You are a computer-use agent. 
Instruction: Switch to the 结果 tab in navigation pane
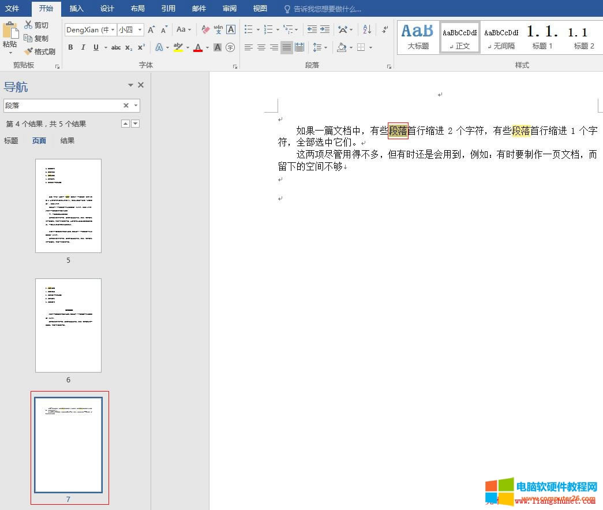point(67,140)
